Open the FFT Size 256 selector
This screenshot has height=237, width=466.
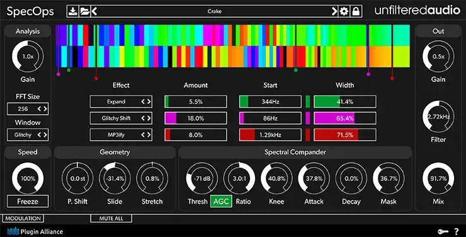coord(28,109)
